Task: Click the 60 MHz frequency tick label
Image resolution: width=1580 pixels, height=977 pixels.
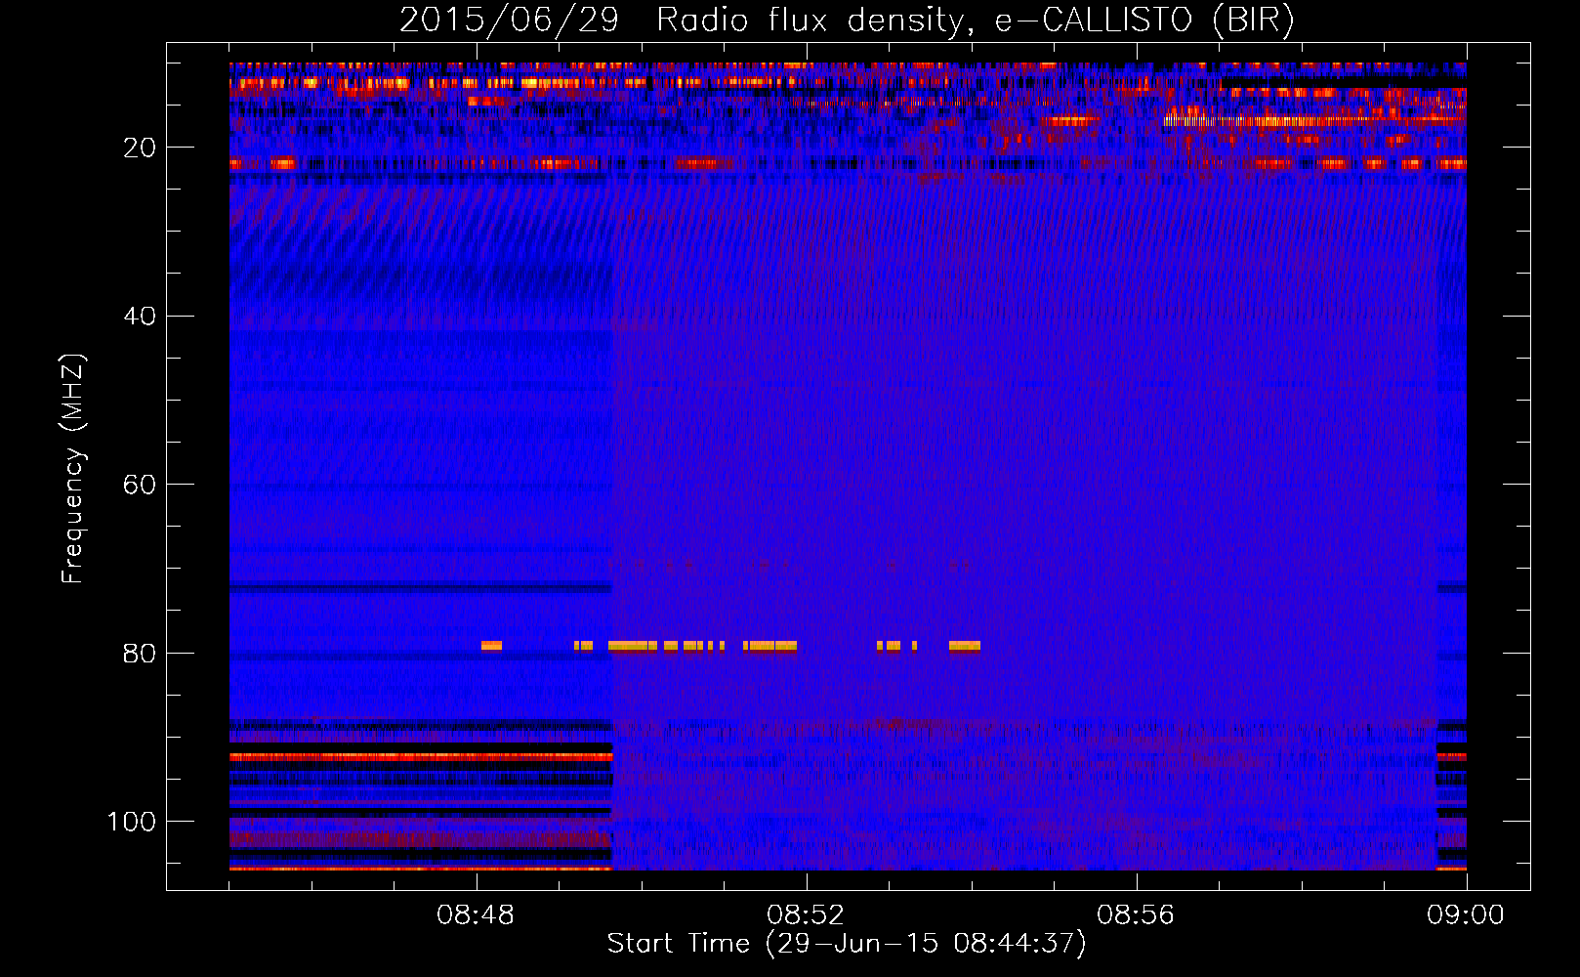Action: (140, 485)
